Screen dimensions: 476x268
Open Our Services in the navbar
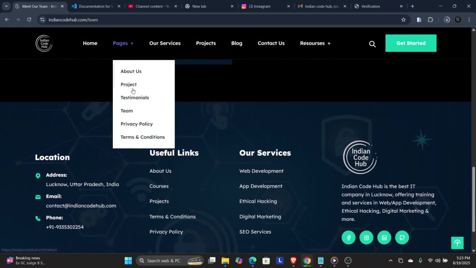click(x=165, y=43)
